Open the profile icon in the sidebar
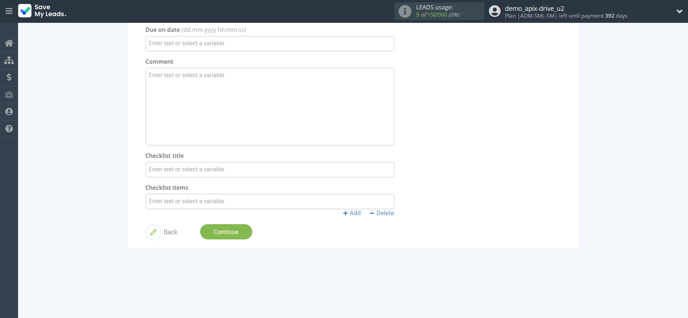The height and width of the screenshot is (318, 688). 9,112
